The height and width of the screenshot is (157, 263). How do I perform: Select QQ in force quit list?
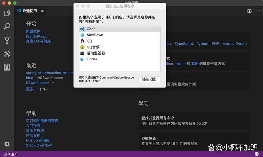click(120, 41)
